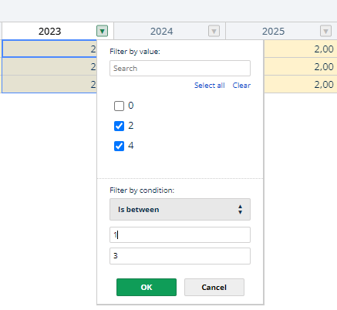The height and width of the screenshot is (310, 337).
Task: Uncheck the value 2 checkbox
Action: coord(119,126)
